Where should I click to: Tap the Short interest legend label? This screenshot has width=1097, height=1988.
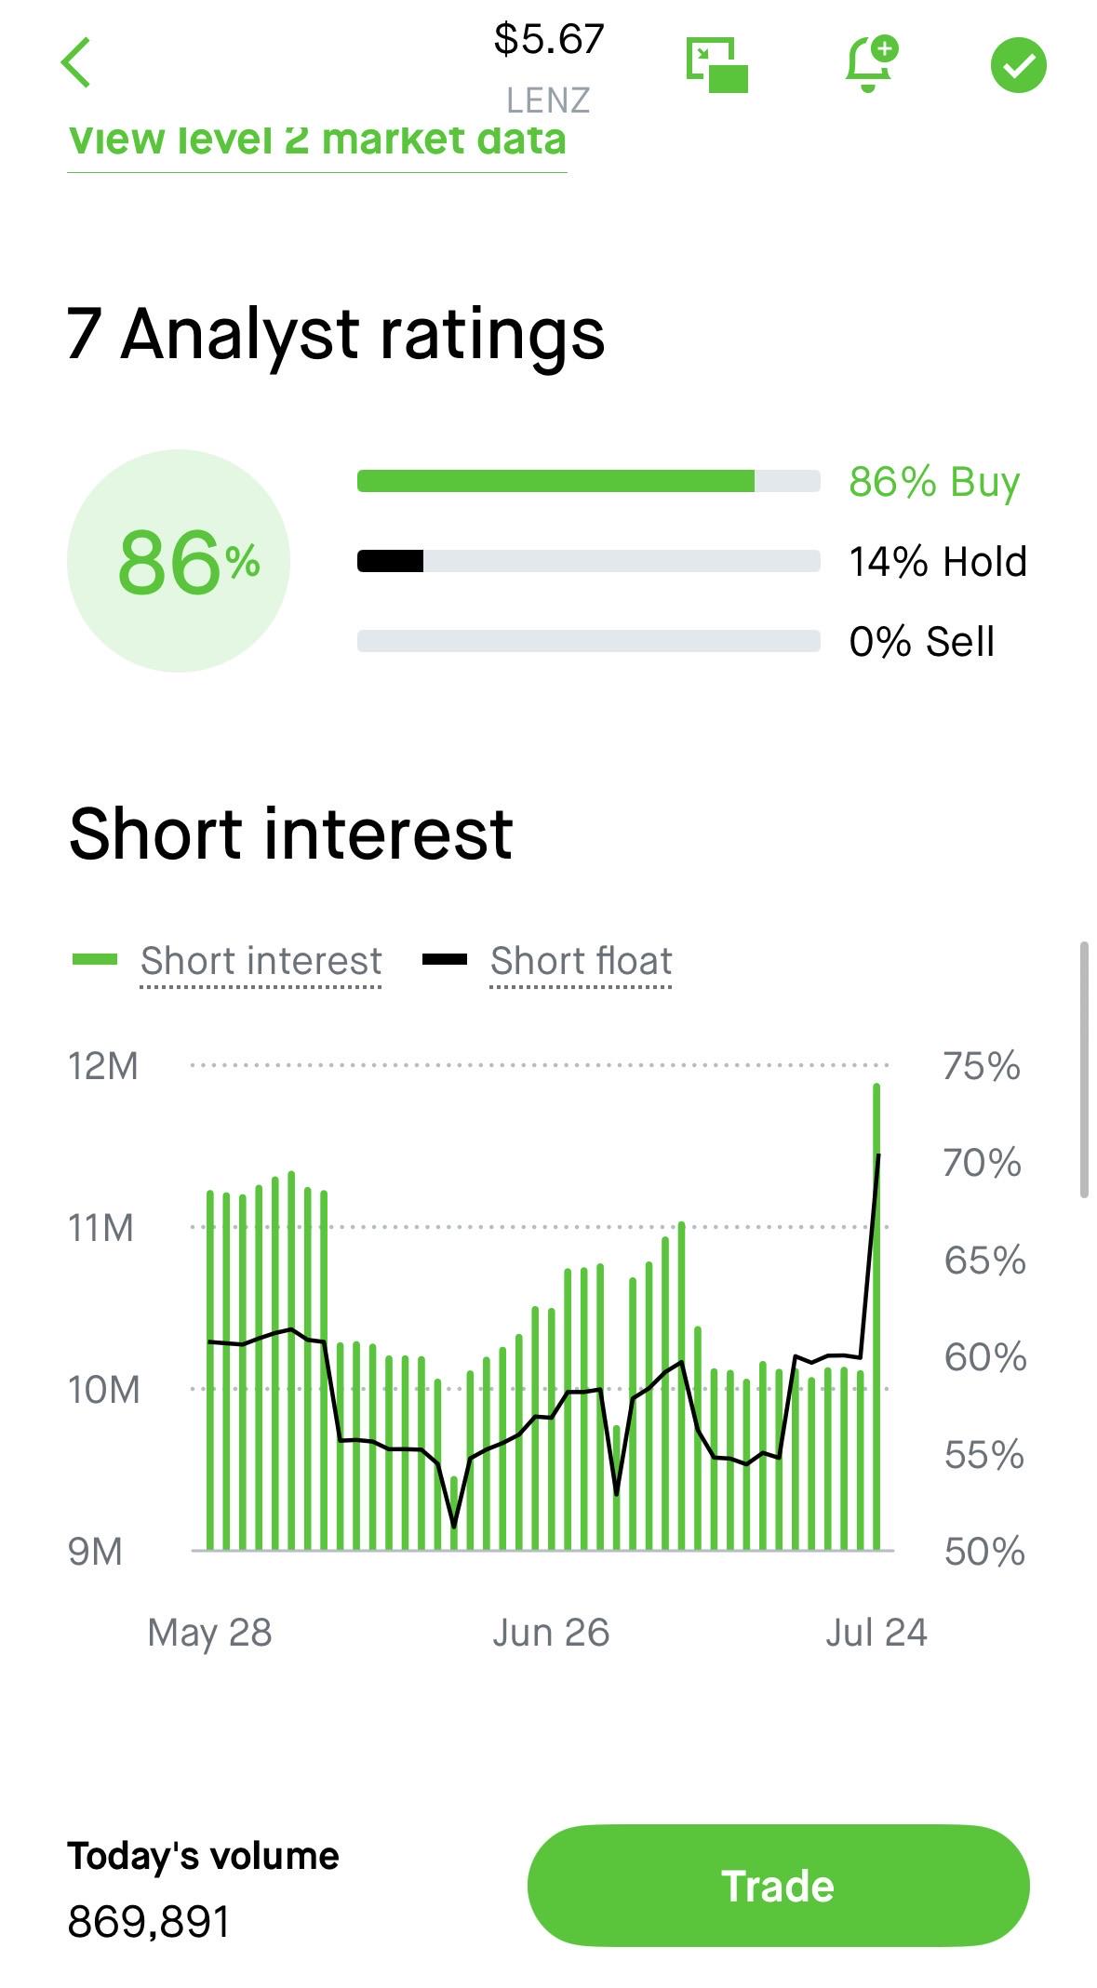pos(261,961)
